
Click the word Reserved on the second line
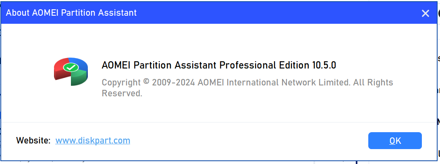pyautogui.click(x=121, y=93)
